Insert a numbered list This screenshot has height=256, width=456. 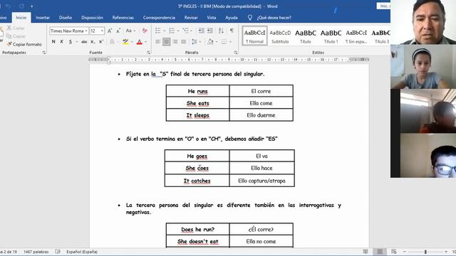[172, 31]
